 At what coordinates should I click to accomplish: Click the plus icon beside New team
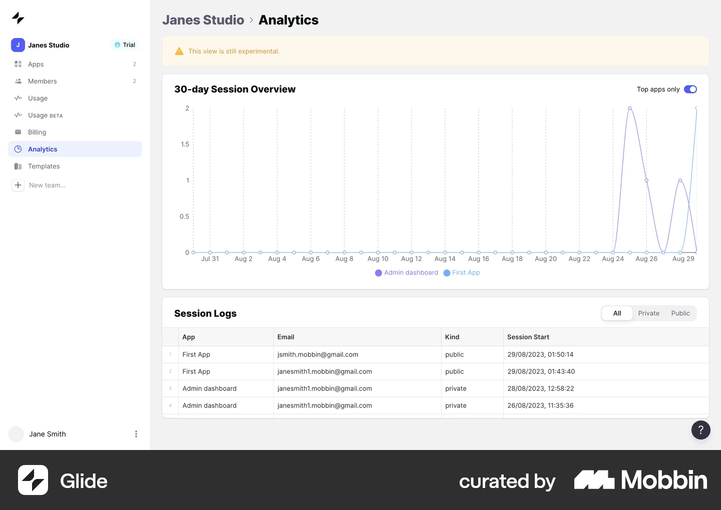pos(18,185)
